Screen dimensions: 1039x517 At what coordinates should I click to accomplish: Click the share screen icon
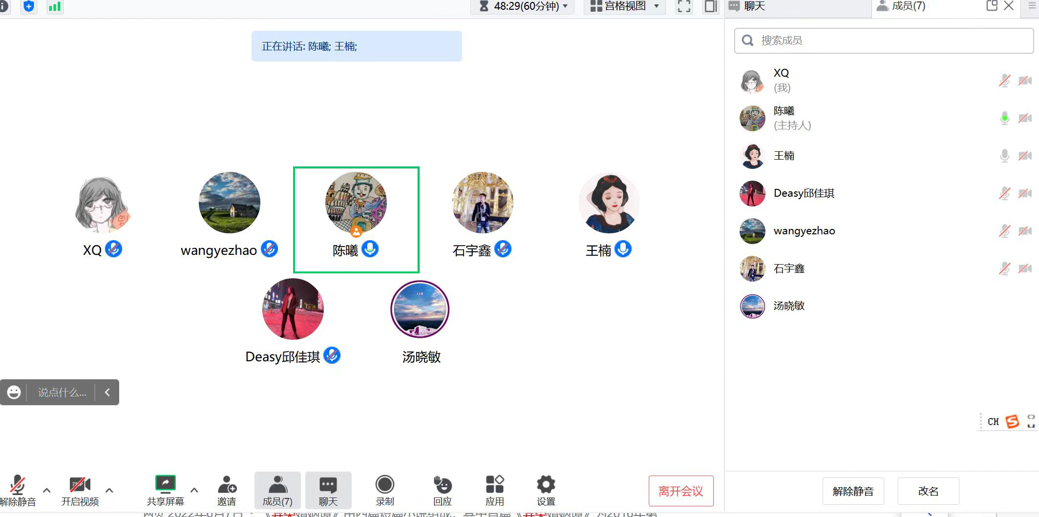coord(165,484)
